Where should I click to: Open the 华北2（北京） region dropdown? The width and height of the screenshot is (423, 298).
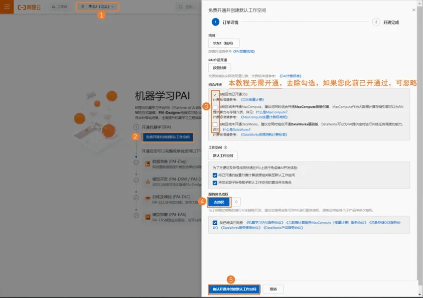pyautogui.click(x=97, y=7)
